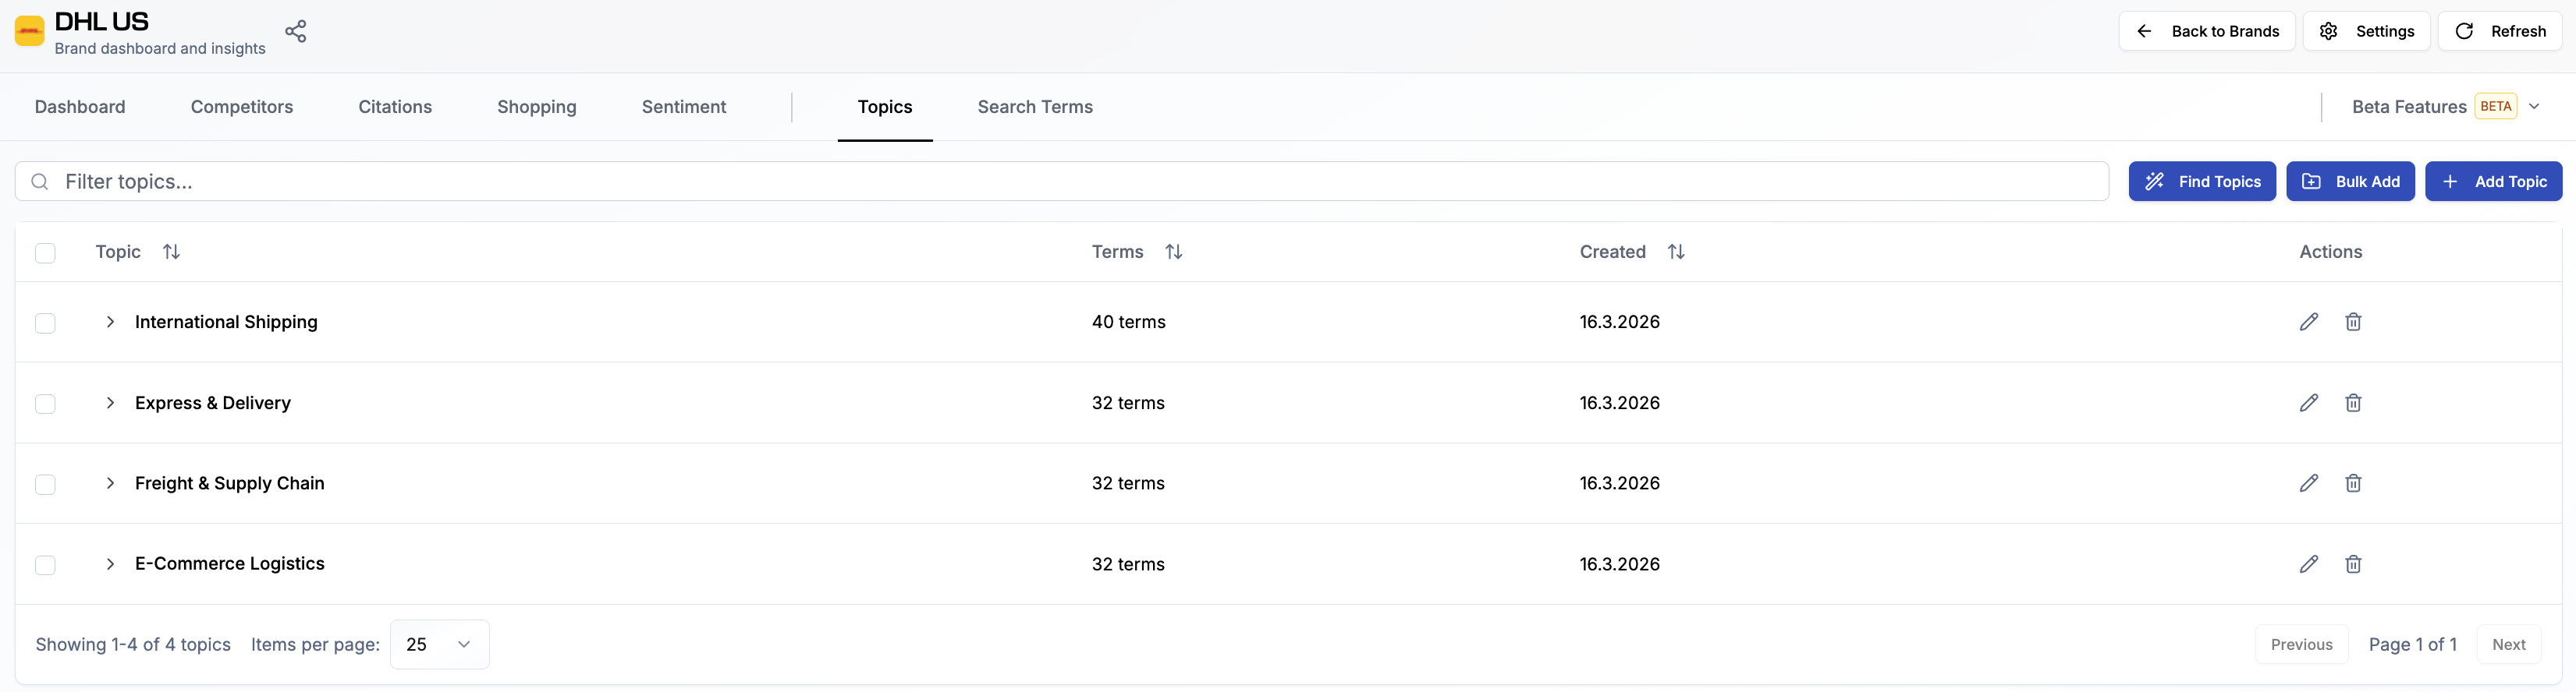This screenshot has height=692, width=2576.
Task: Click the Express & Delivery topic name
Action: pyautogui.click(x=213, y=402)
